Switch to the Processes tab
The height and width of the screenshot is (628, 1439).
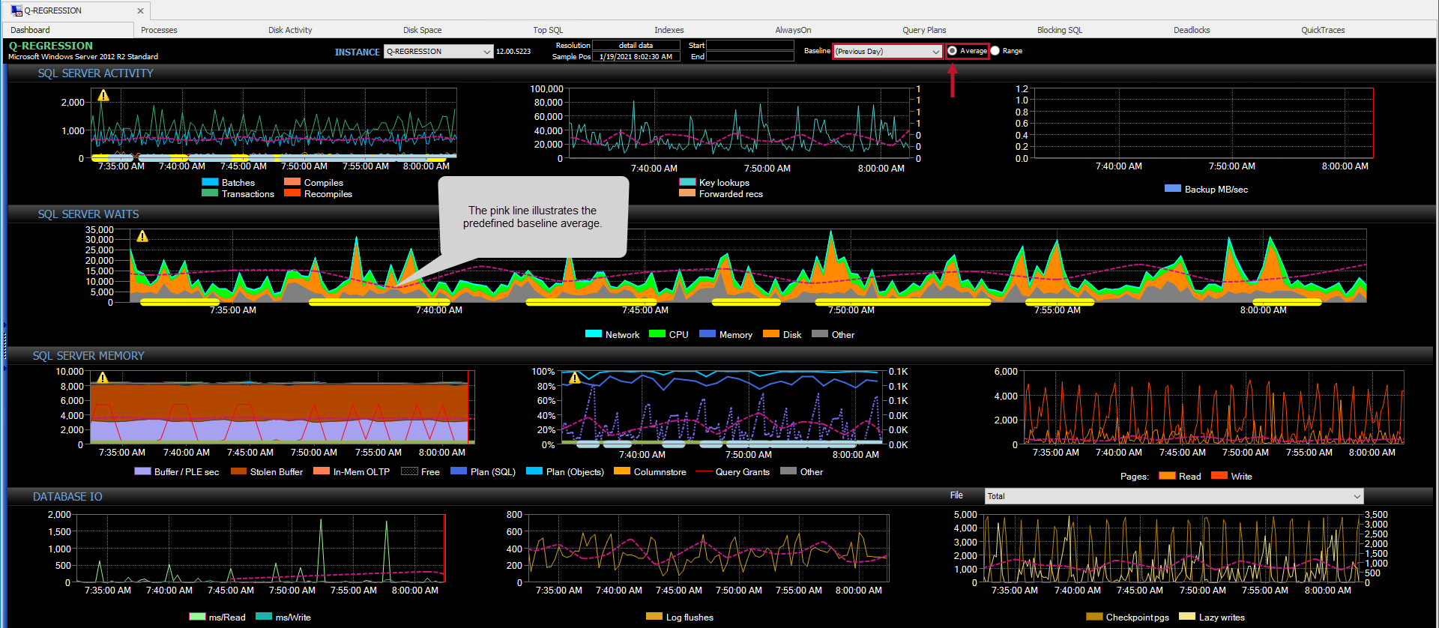pyautogui.click(x=159, y=30)
